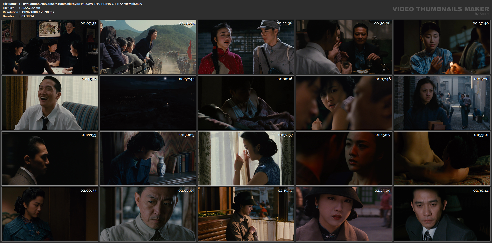The height and width of the screenshot is (243, 492).
Task: Pick the frame at 01:30:25
Action: point(148,158)
